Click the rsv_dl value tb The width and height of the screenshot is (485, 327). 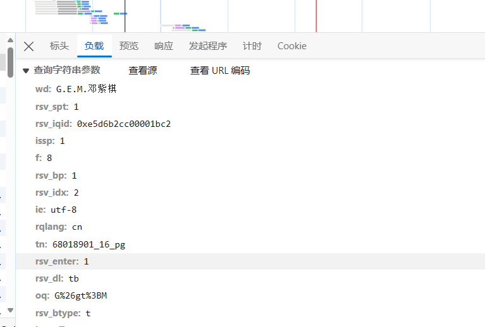[x=73, y=278]
